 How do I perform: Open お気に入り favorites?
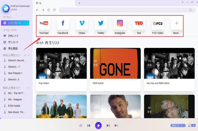click(x=13, y=36)
